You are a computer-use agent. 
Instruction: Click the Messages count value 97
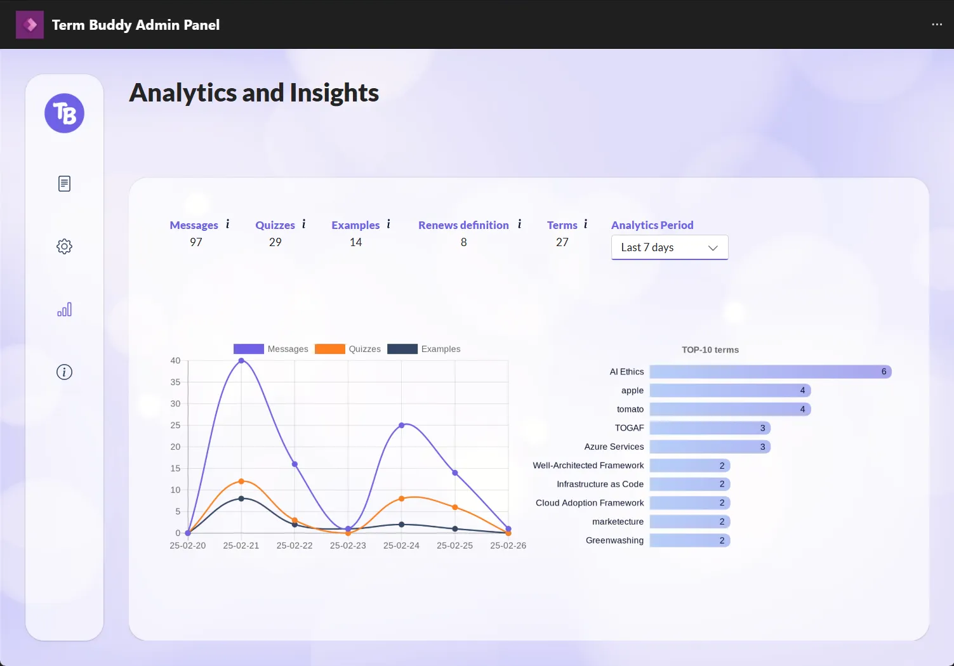(196, 242)
